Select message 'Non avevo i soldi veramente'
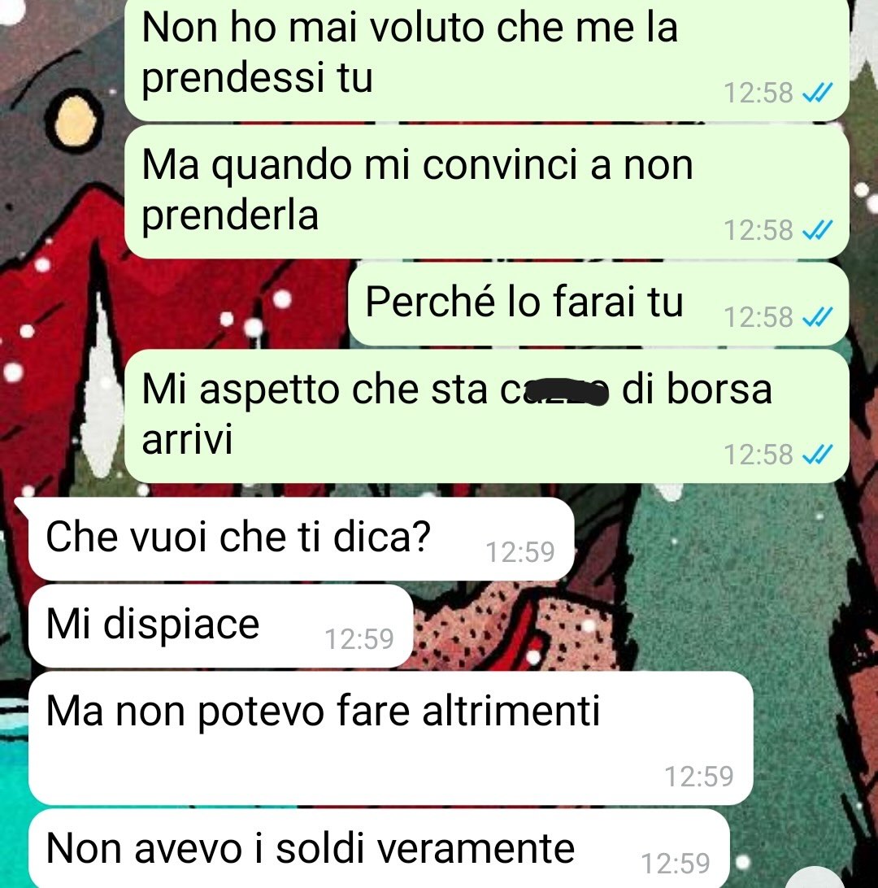The image size is (878, 888). click(379, 848)
